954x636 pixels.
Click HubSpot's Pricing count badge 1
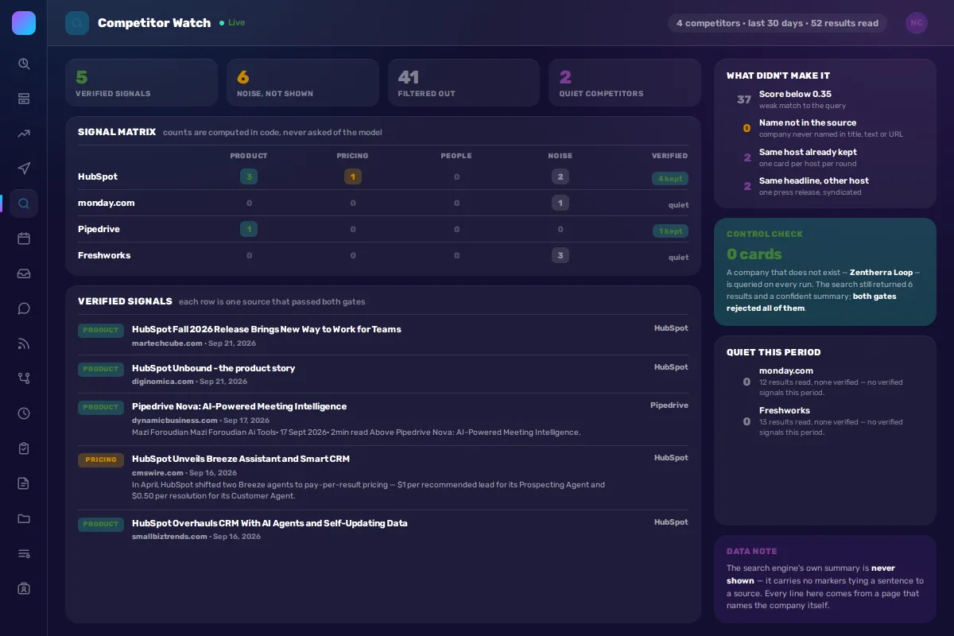[x=353, y=176]
